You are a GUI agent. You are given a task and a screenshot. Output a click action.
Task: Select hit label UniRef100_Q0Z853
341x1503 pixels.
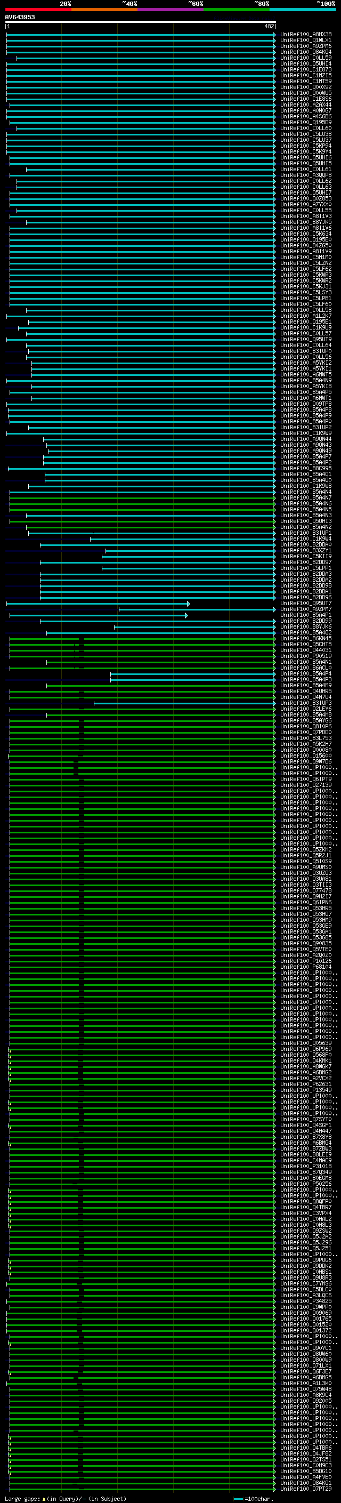click(x=306, y=198)
